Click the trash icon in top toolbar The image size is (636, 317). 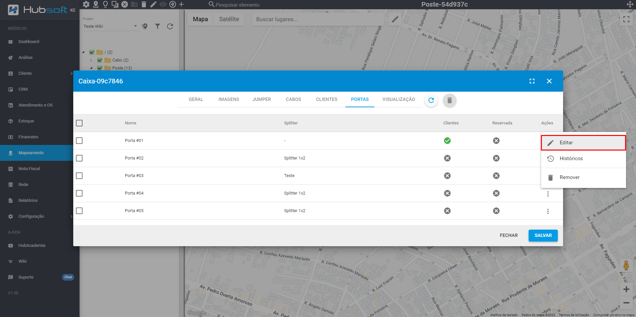(x=144, y=4)
